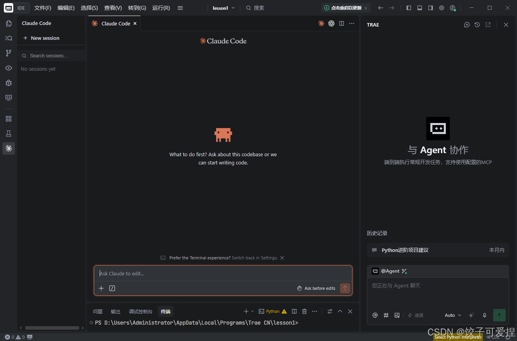
Task: Select the Claude Code icon in activity bar
Action: (x=9, y=148)
